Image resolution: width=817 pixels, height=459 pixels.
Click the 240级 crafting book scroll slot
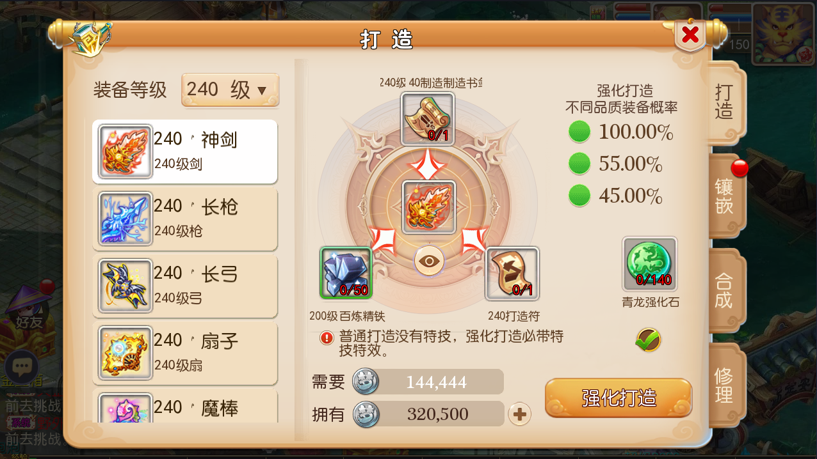428,119
